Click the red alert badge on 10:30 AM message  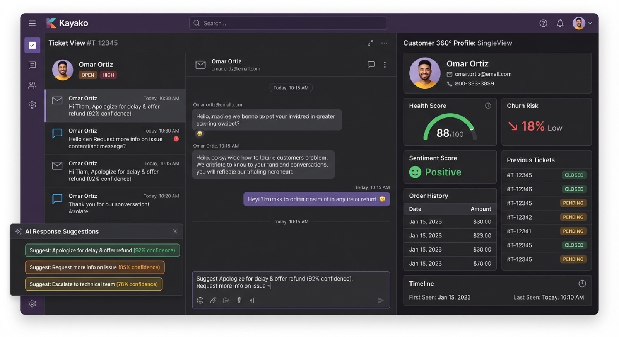pyautogui.click(x=176, y=139)
